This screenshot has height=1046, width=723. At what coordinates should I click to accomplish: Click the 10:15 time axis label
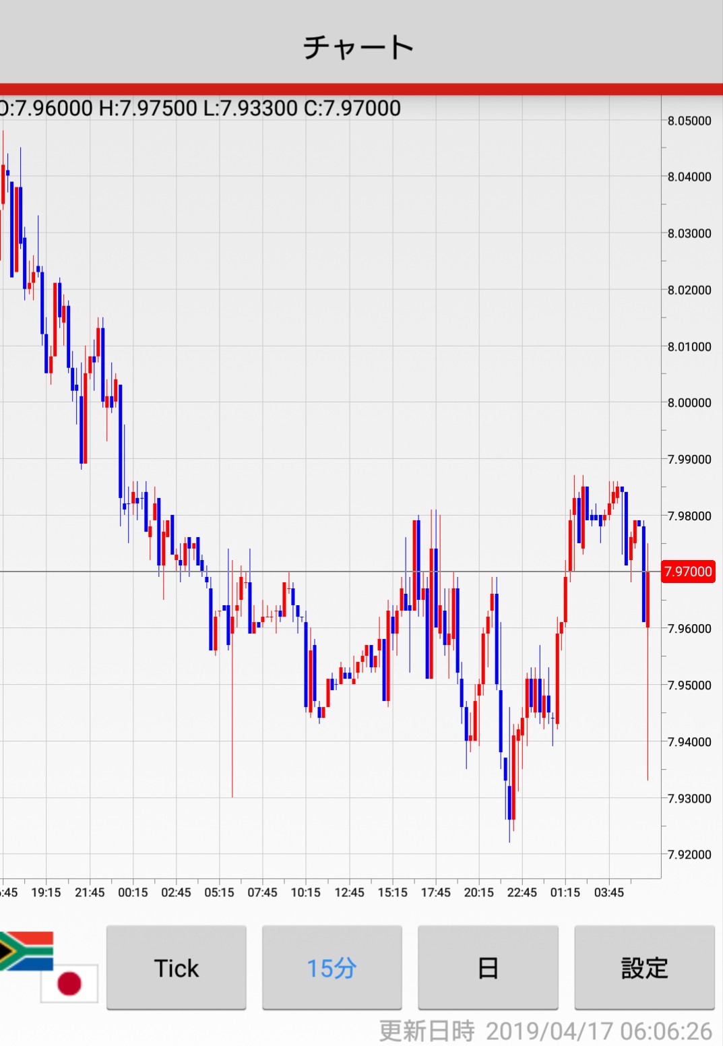tap(305, 892)
